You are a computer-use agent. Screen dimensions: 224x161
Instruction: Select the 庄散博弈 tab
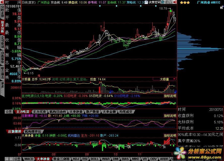click(15, 132)
